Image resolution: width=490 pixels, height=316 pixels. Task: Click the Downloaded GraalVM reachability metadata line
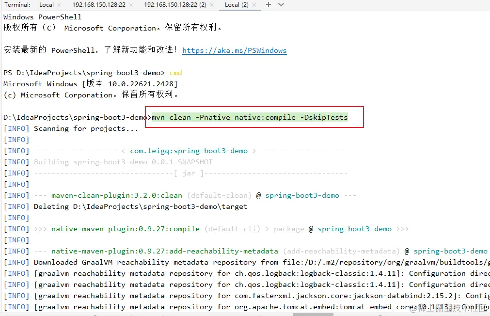coord(247,262)
